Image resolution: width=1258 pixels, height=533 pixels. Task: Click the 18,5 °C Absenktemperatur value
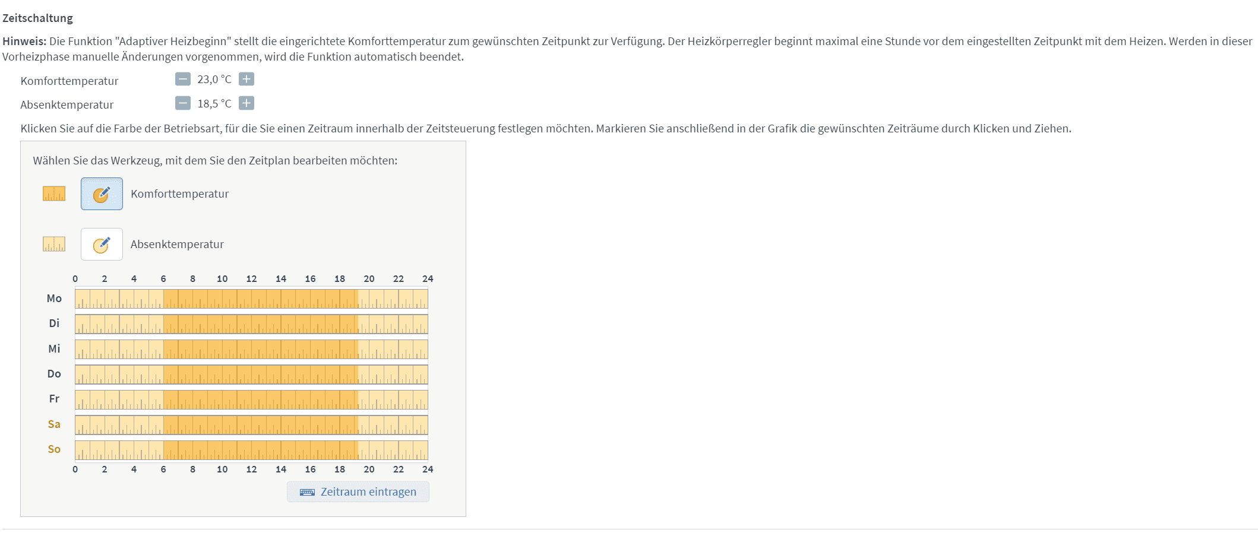214,103
